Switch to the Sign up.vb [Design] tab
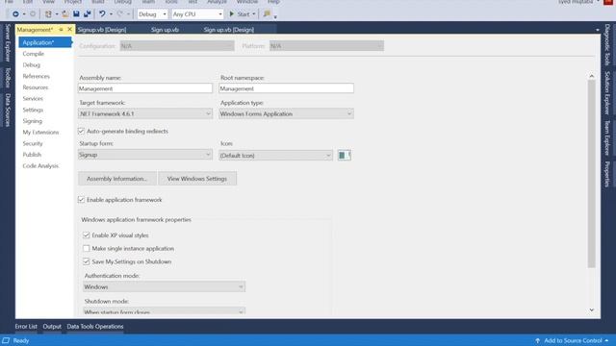Image resolution: width=616 pixels, height=346 pixels. 229,30
